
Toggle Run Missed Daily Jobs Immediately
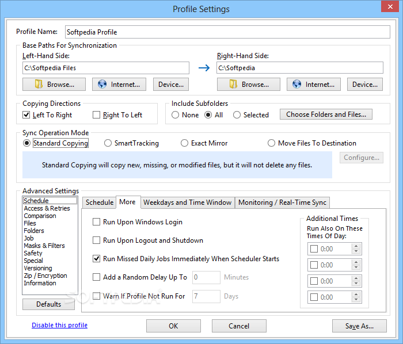click(96, 258)
